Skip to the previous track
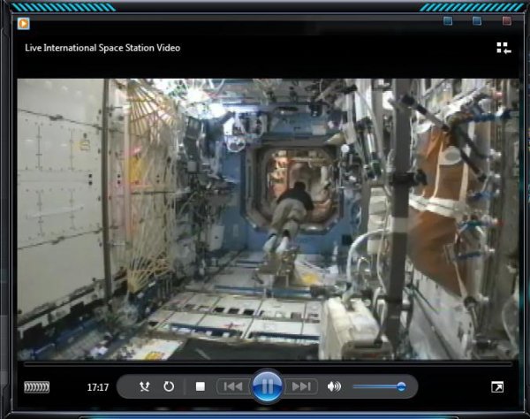 tap(233, 386)
